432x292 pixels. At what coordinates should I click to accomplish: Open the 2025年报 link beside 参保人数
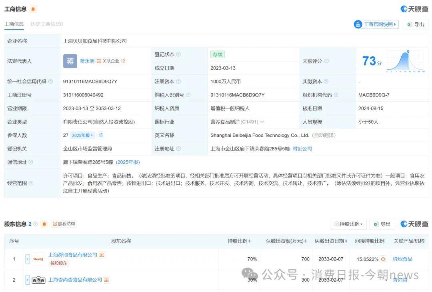click(82, 135)
